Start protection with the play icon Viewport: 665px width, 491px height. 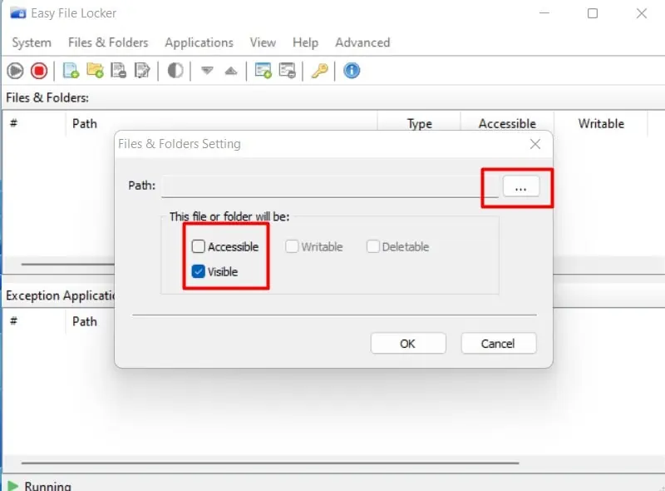coord(15,71)
